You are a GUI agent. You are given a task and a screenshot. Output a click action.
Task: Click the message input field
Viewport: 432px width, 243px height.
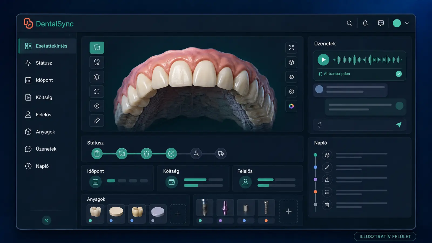[x=359, y=125]
